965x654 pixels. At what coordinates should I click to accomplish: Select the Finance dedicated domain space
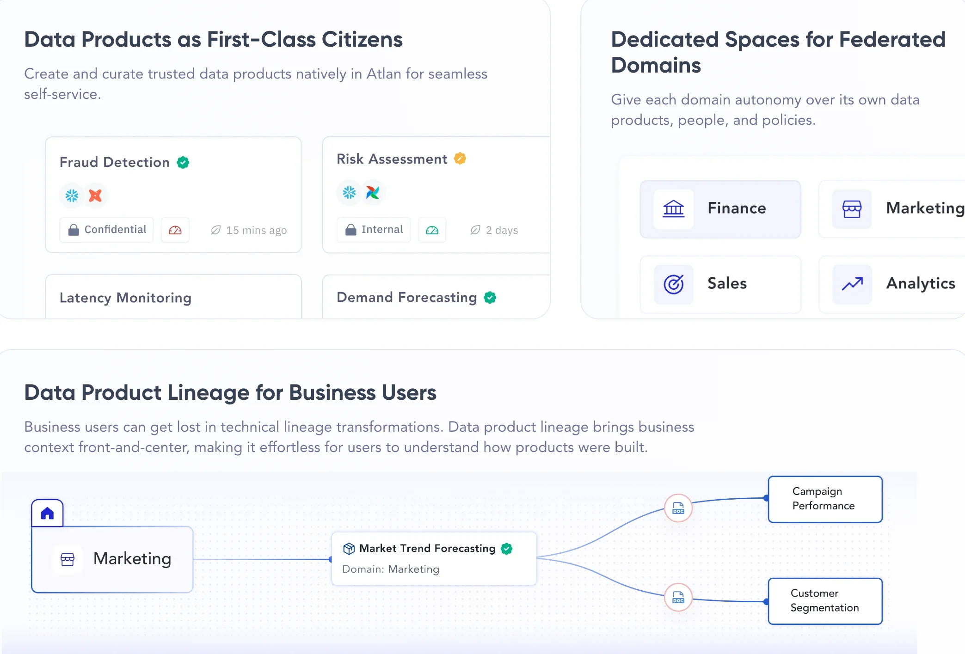point(718,208)
